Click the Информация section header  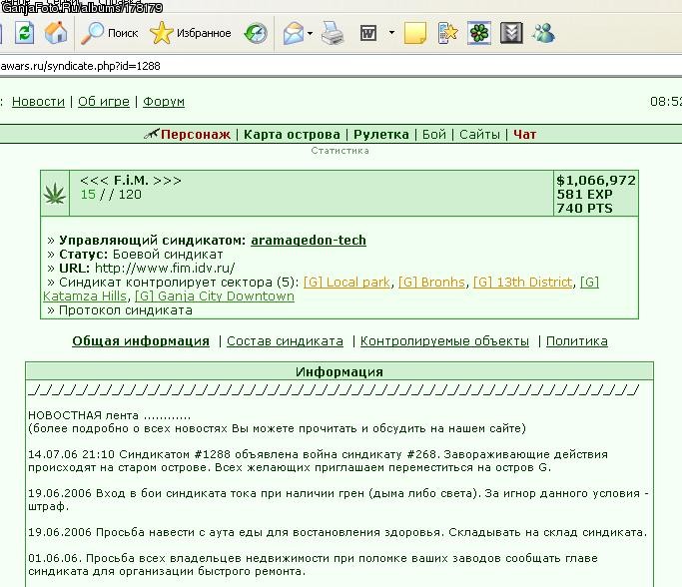click(x=340, y=371)
